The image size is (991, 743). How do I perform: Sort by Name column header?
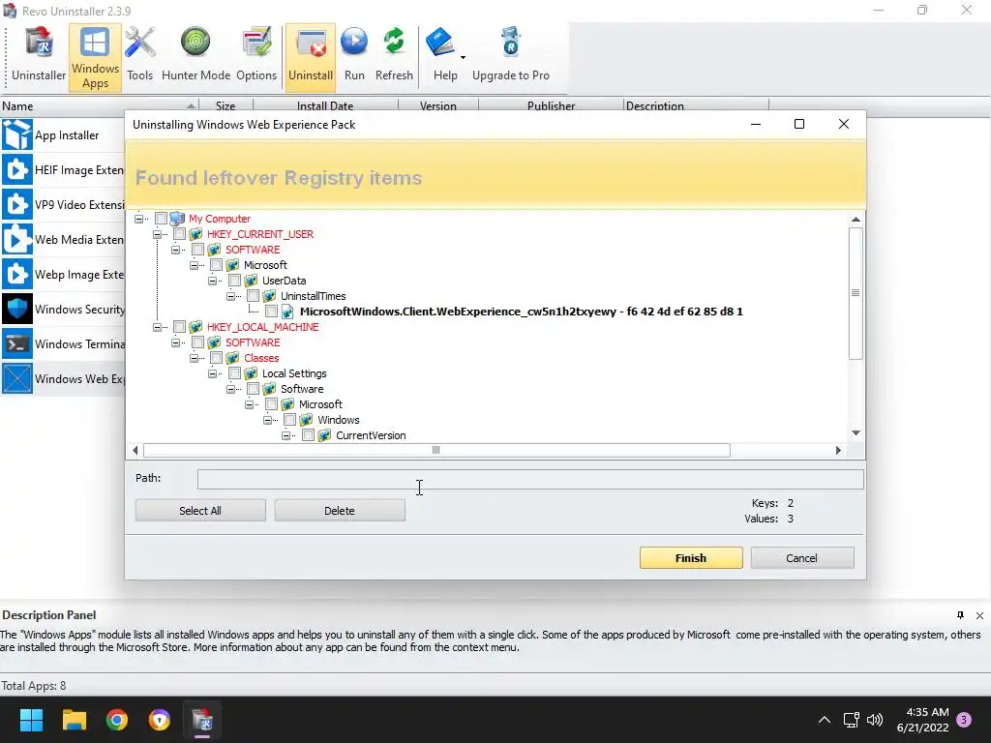pos(100,105)
